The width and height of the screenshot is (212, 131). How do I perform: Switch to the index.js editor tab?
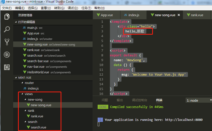tap(133, 15)
